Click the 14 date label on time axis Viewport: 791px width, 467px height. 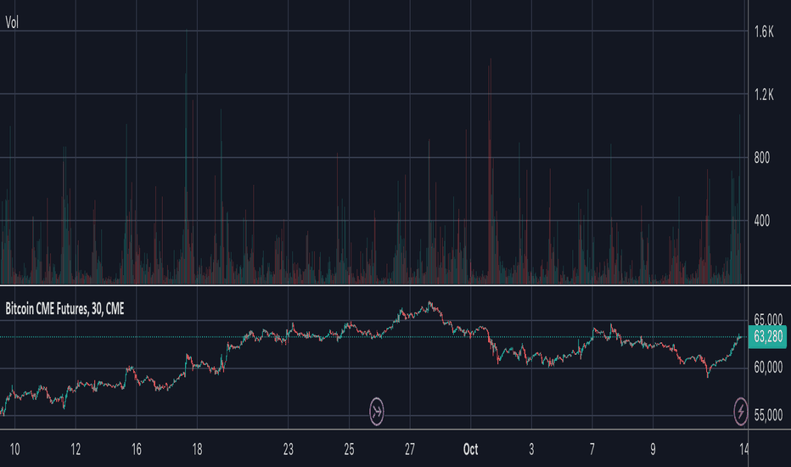[744, 449]
